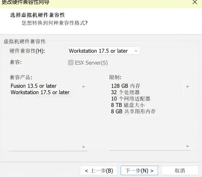This screenshot has width=202, height=177.
Task: Select Fusion 13.5 or later in compatible products
Action: coord(34,86)
